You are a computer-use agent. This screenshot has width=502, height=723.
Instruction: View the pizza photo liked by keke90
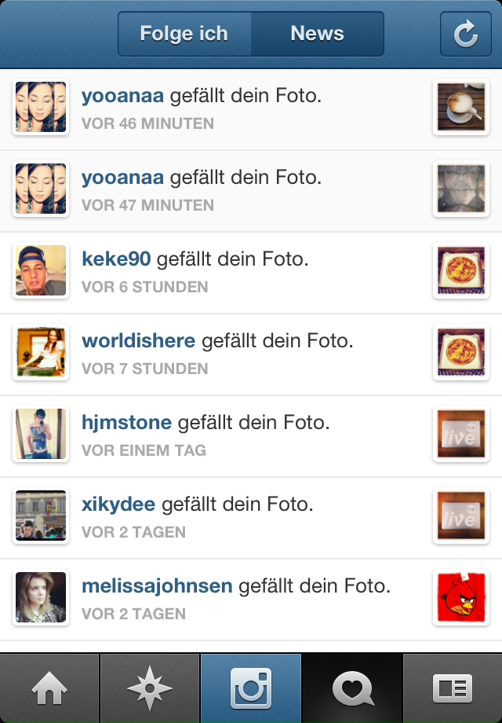tap(461, 270)
